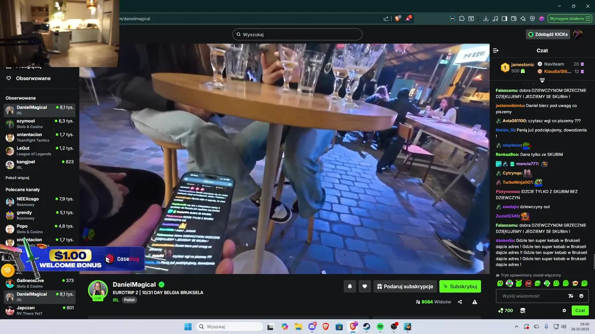Screen dimensions: 595x334
Task: Insert the first green quick emote
Action: [x=500, y=283]
